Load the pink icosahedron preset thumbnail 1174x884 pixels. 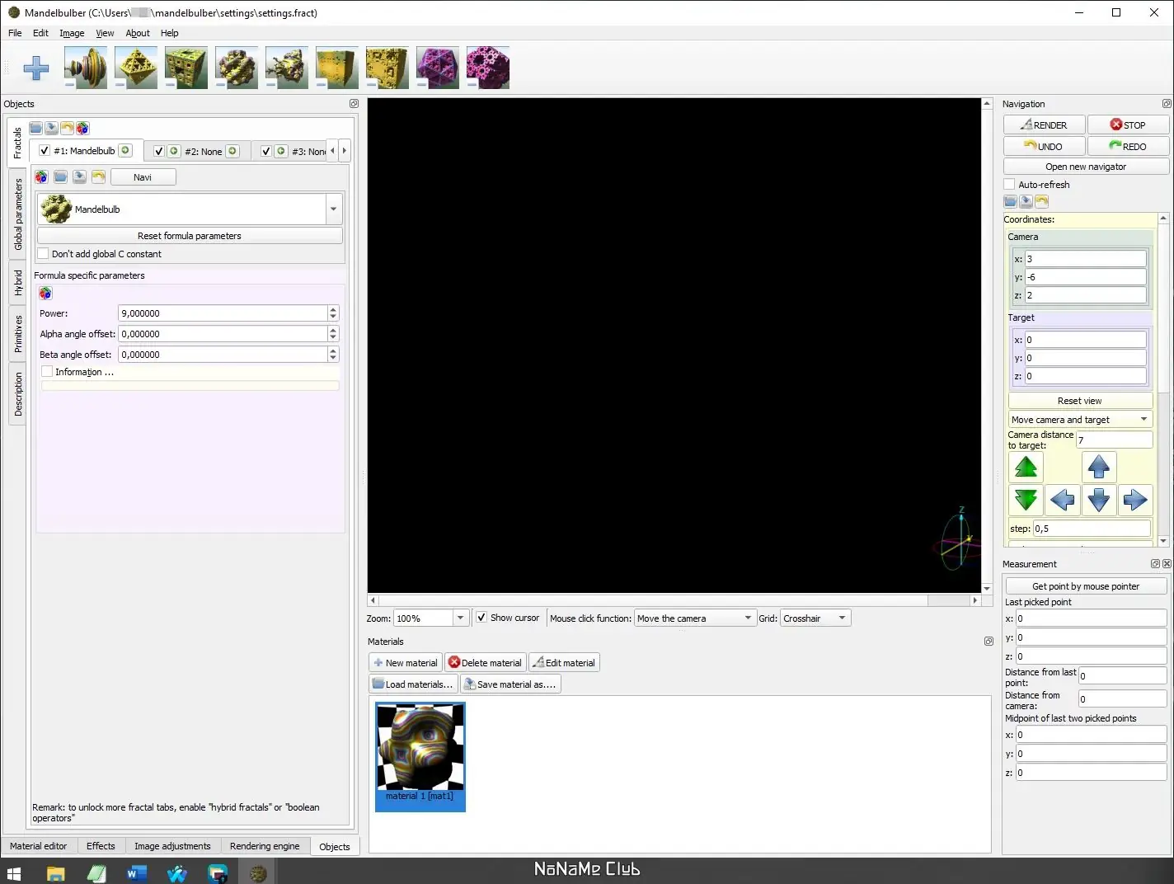point(438,68)
